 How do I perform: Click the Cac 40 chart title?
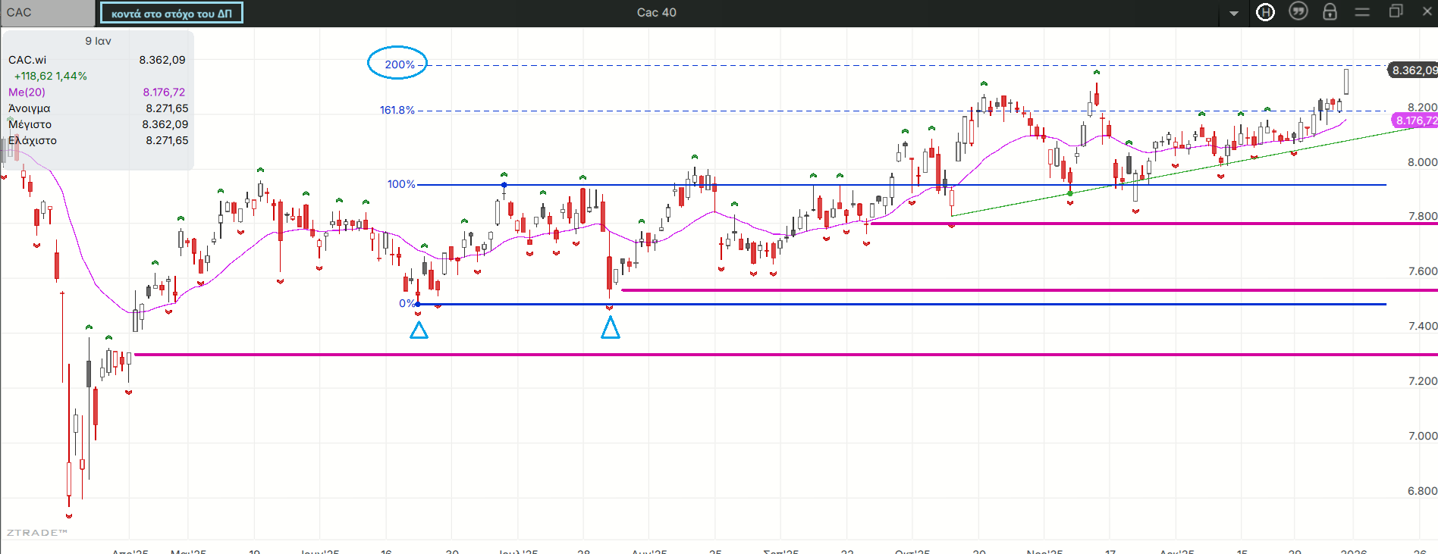[x=656, y=13]
